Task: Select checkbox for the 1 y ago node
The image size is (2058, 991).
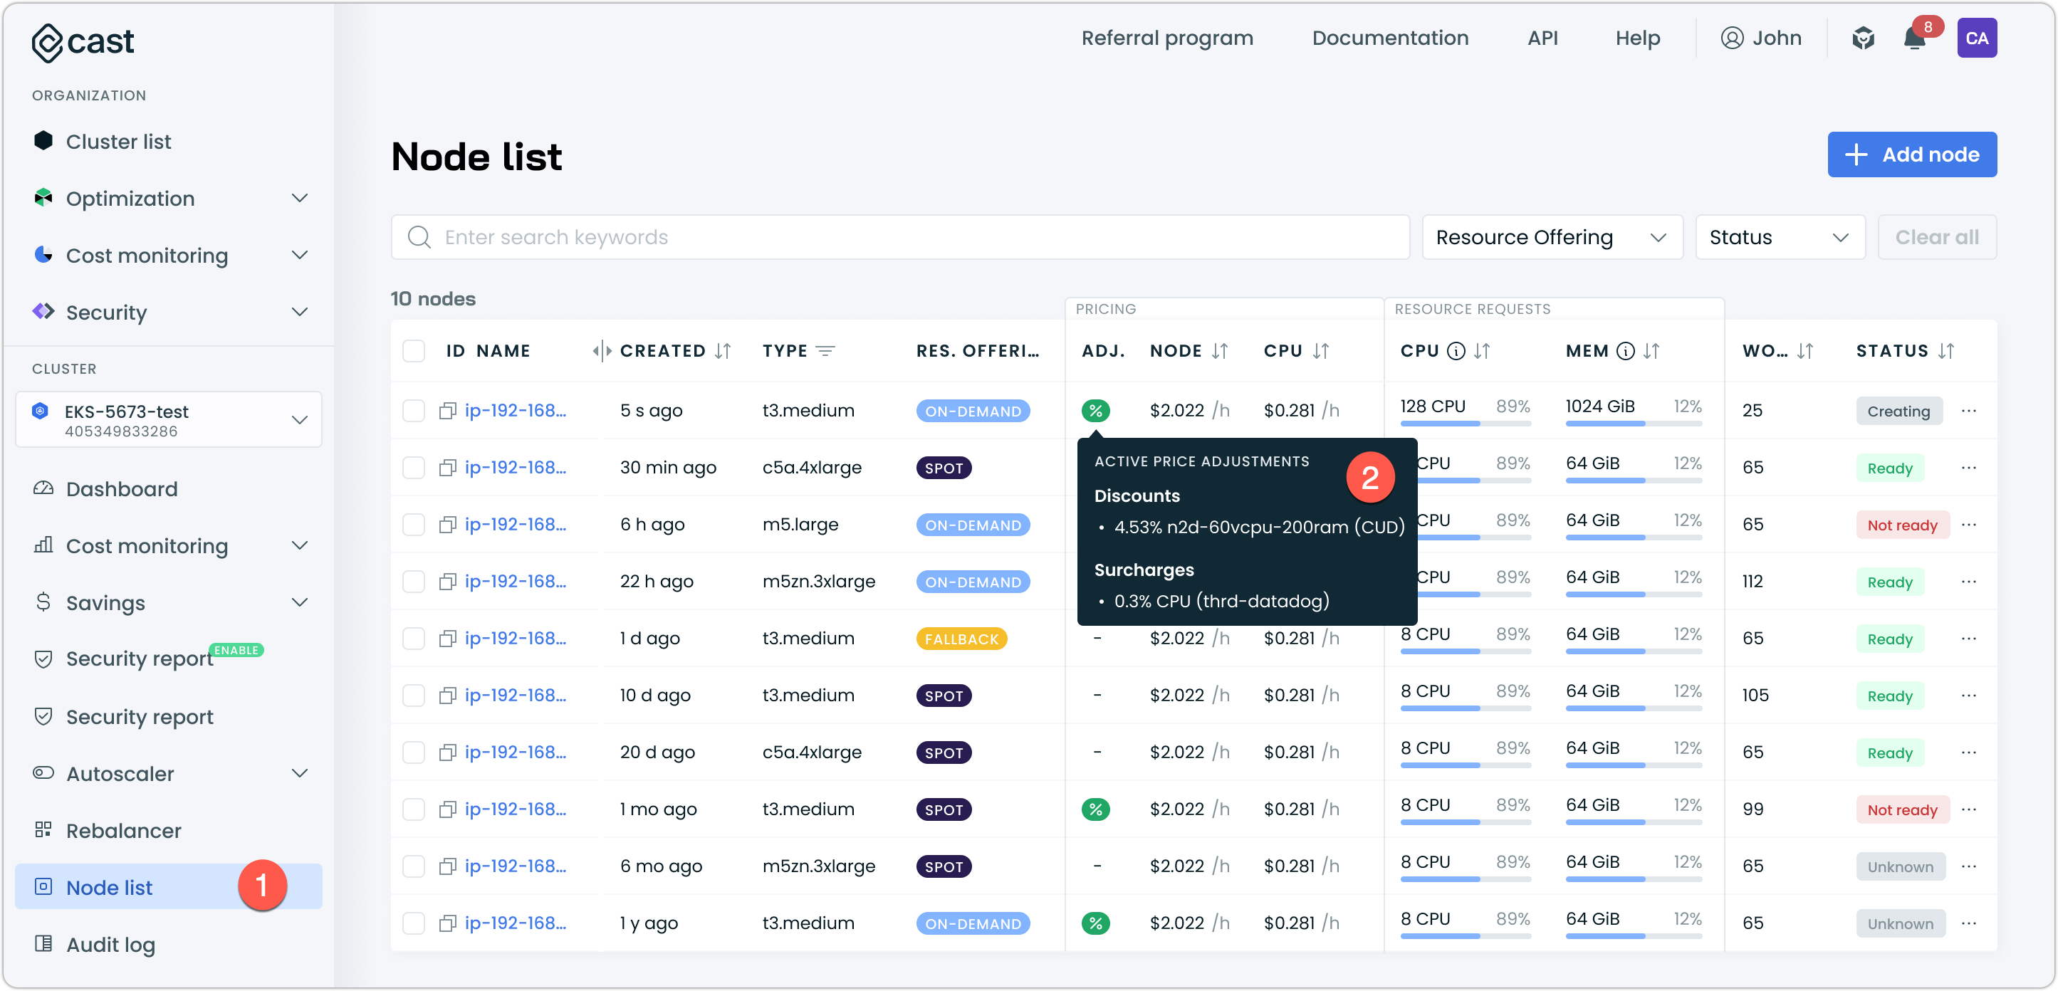Action: point(414,923)
